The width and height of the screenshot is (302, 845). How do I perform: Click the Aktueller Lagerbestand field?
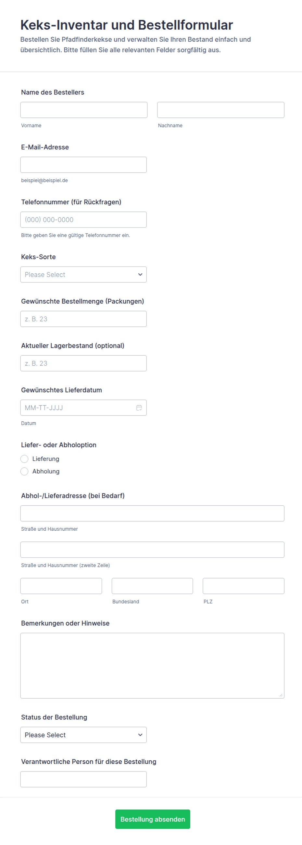pos(83,363)
